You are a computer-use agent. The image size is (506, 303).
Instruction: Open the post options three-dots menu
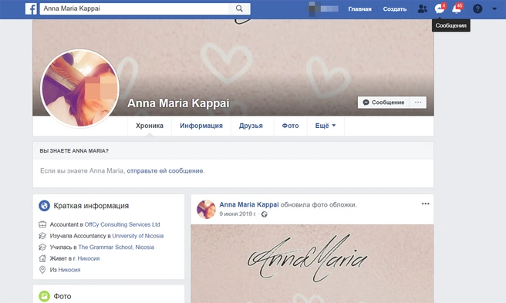[x=425, y=204]
